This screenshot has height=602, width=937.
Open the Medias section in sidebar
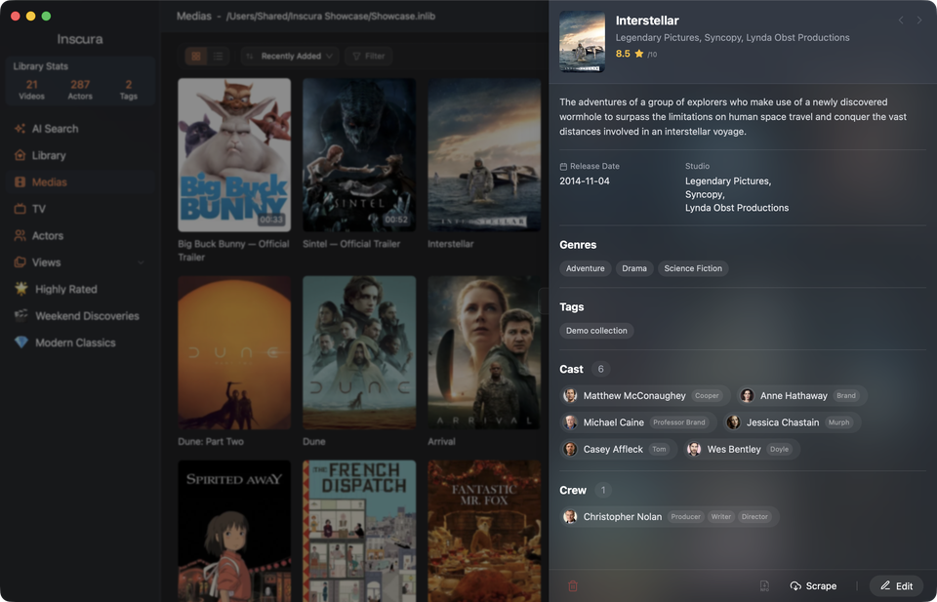80,182
